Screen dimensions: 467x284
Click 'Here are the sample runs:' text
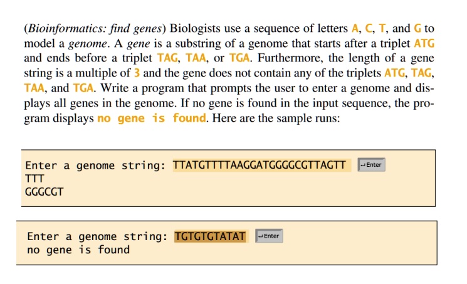click(276, 118)
